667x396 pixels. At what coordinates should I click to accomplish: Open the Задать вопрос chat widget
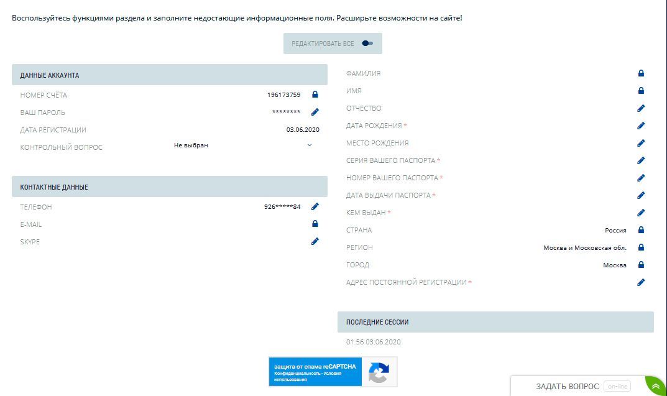point(568,387)
